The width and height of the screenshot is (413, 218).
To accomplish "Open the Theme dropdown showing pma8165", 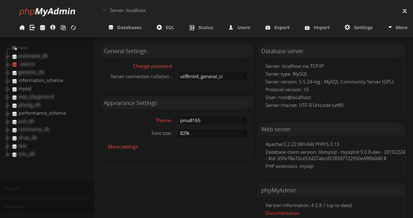I will point(213,120).
